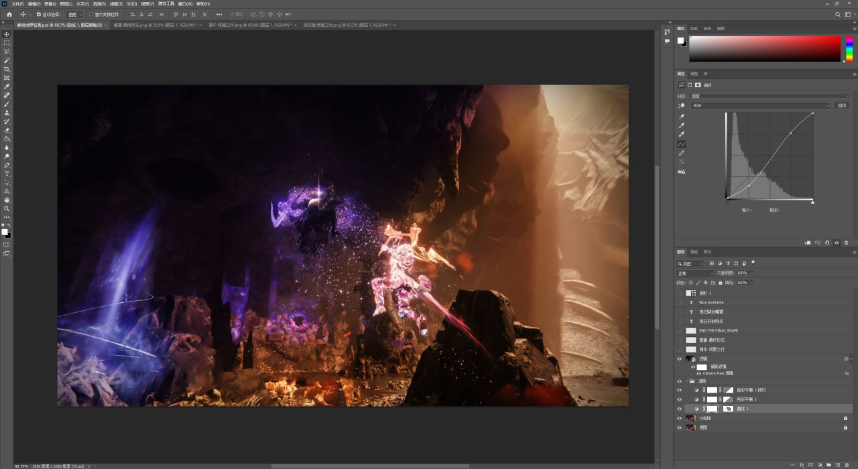Click the reset adjustment icon in Properties
Image resolution: width=858 pixels, height=469 pixels.
pos(826,243)
